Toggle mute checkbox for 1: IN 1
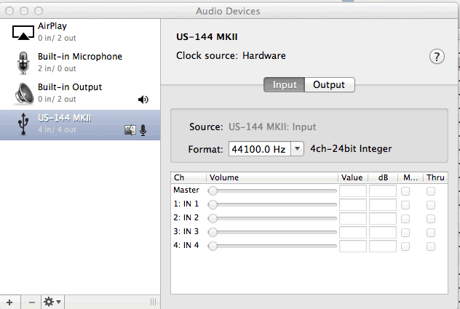 point(405,205)
